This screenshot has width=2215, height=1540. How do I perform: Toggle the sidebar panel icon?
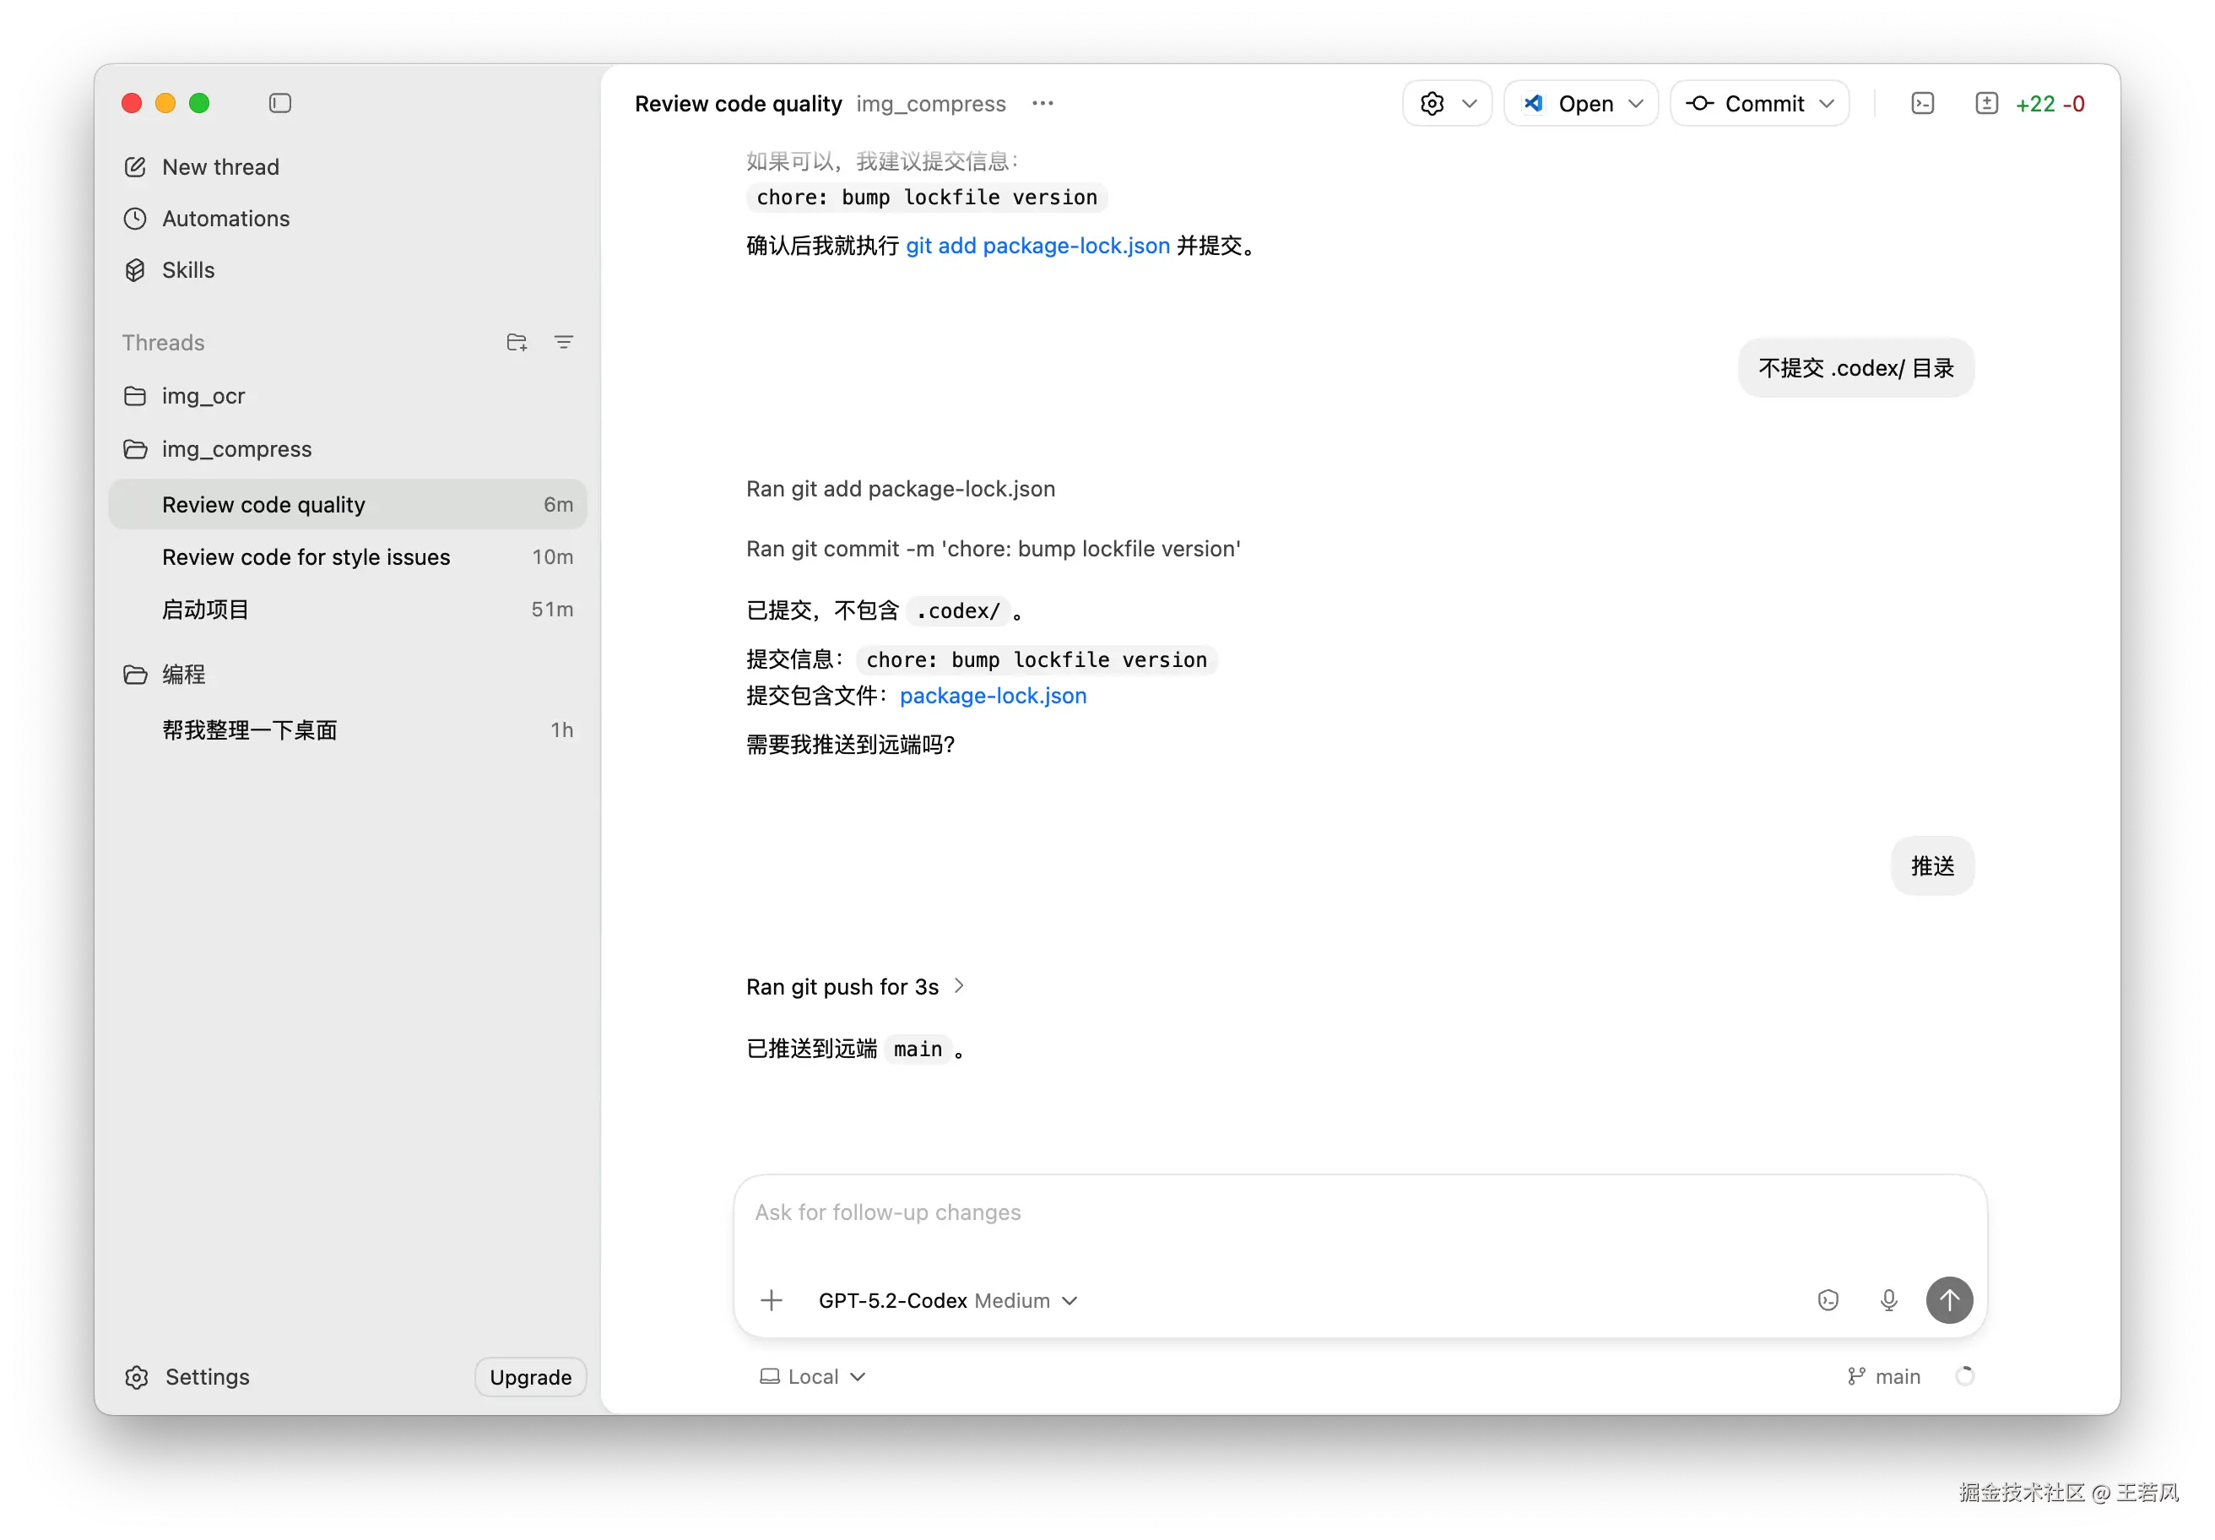point(279,103)
